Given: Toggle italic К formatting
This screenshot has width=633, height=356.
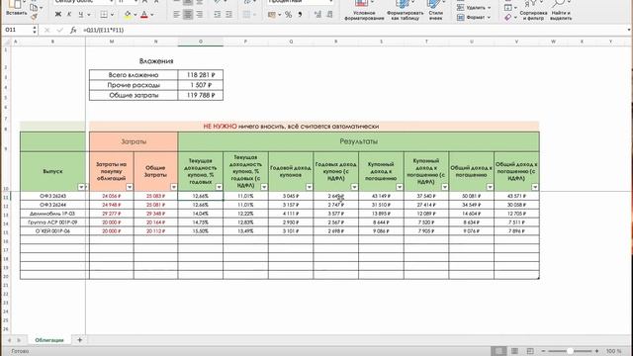Looking at the screenshot, I should 69,15.
